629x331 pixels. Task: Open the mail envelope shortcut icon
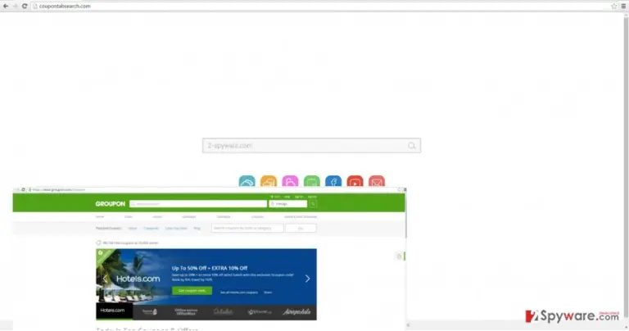377,181
